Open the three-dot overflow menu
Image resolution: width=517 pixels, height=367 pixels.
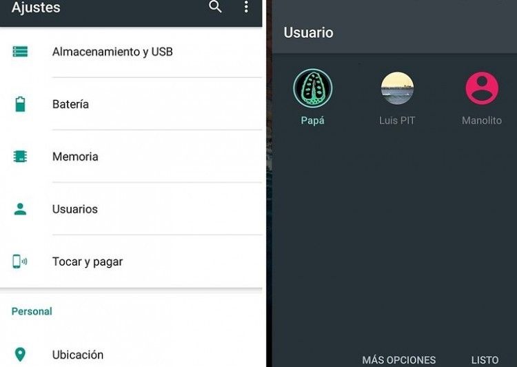[246, 7]
